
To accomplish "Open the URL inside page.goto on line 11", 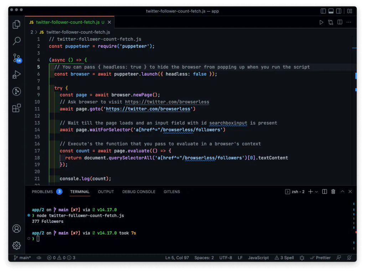I will 148,109.
